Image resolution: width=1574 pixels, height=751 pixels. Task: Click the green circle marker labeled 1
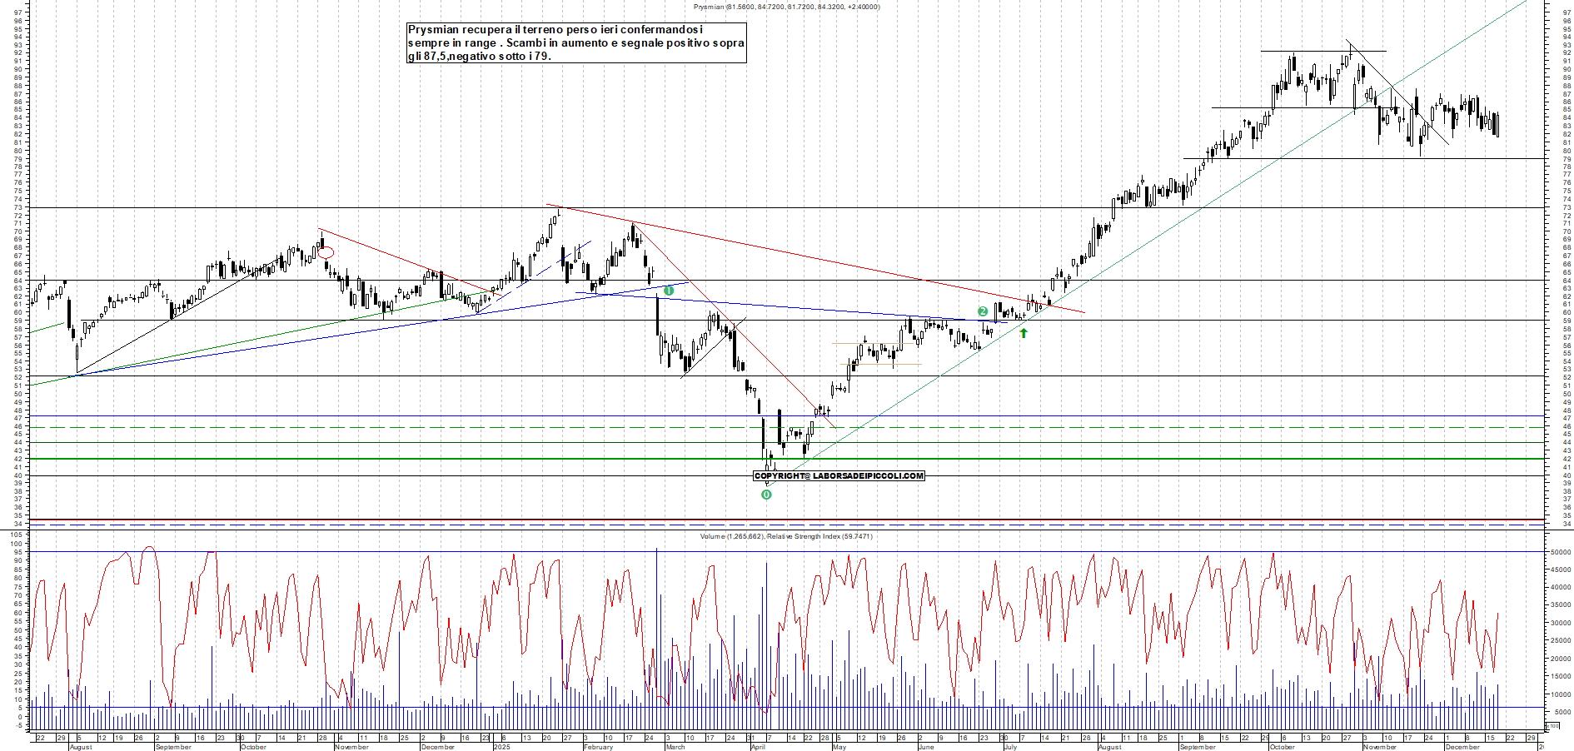pos(668,291)
